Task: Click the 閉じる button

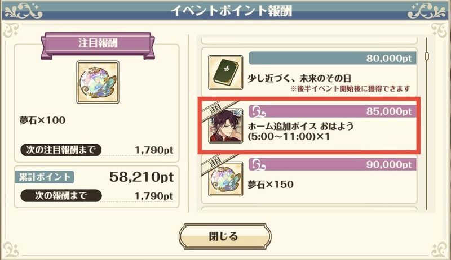Action: [224, 237]
